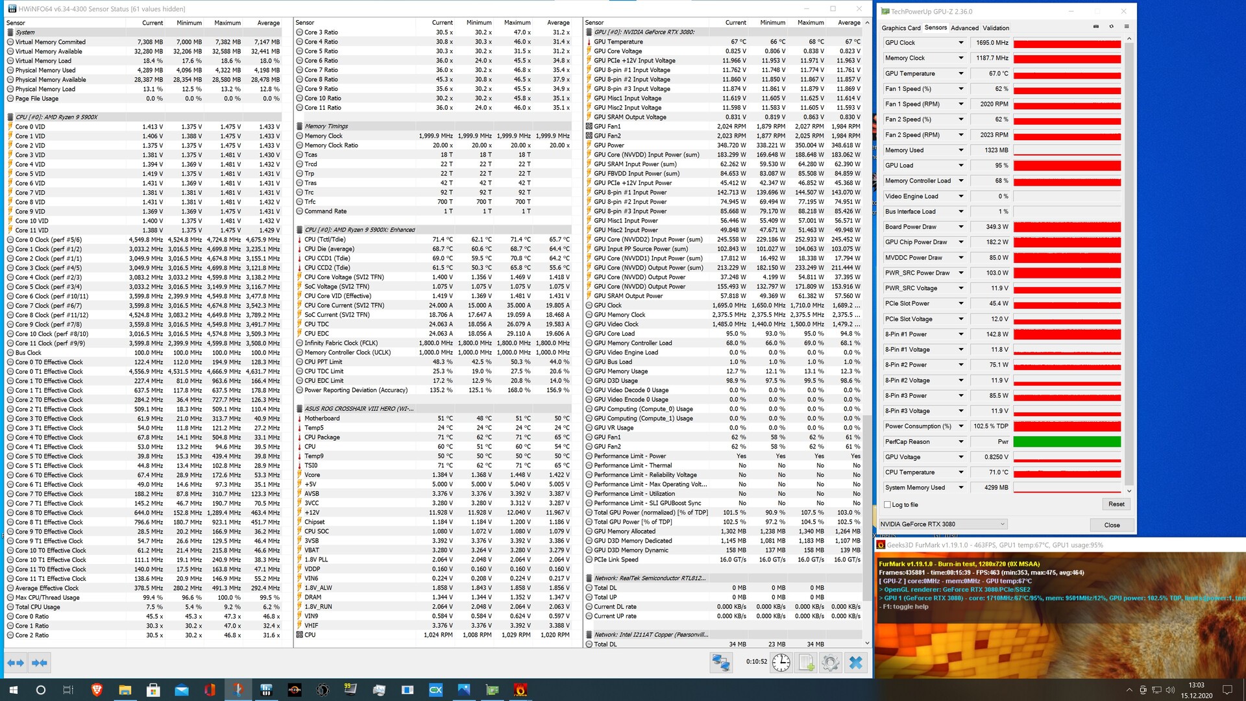Open Windows Start menu
Screen dimensions: 1246x701
13,690
